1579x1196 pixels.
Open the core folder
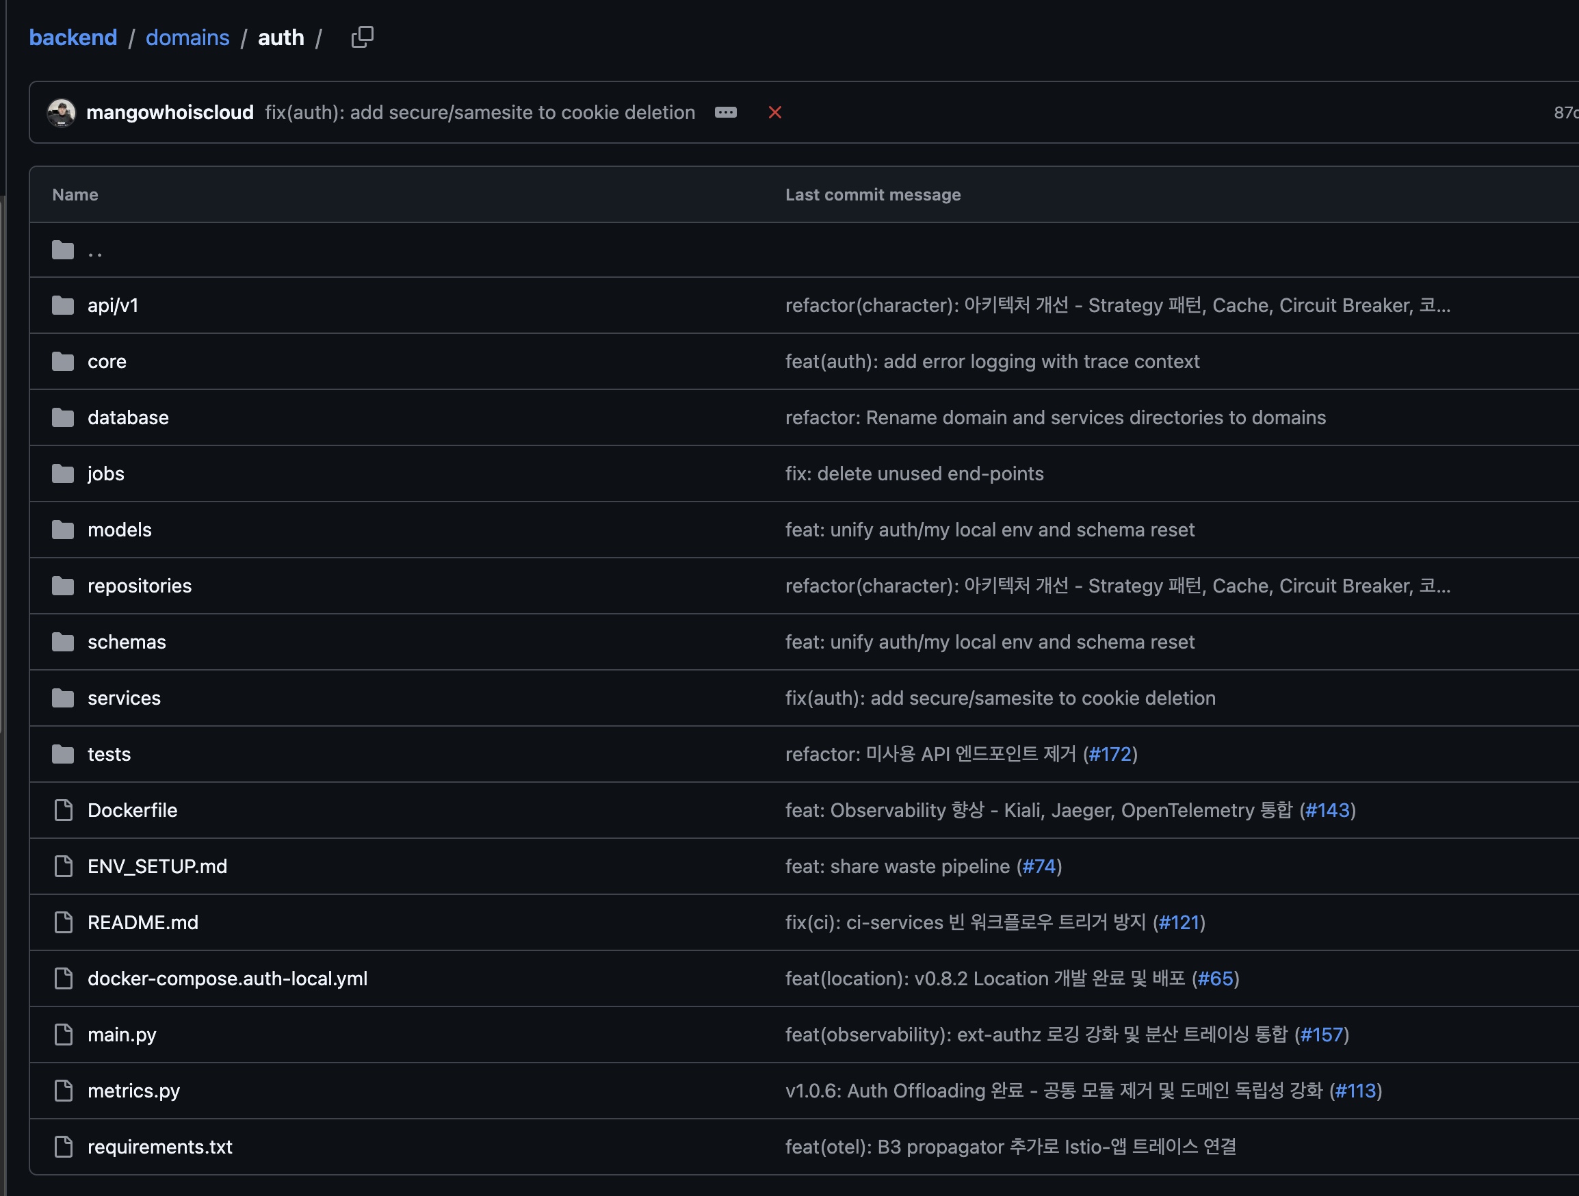107,362
